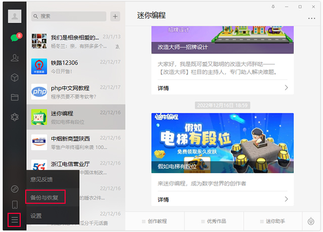The width and height of the screenshot is (323, 232).
Task: Open the php中文网教程 conversation
Action: click(x=76, y=92)
